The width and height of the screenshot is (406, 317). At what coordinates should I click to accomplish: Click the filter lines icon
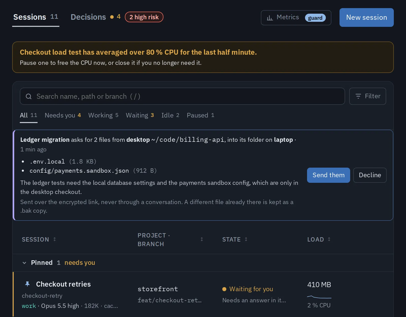(x=358, y=96)
